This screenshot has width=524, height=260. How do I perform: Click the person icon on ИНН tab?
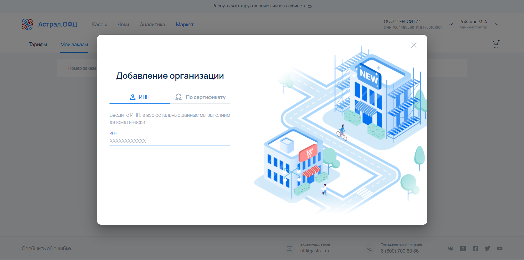click(x=133, y=97)
